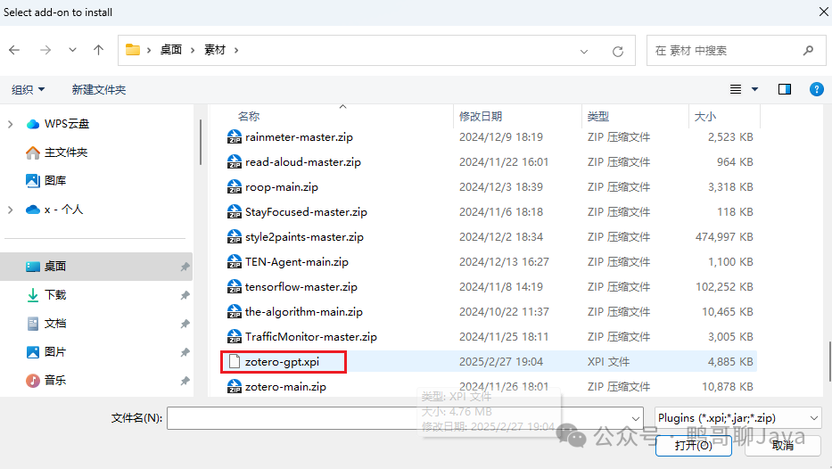Toggle the preview pane icon
The height and width of the screenshot is (469, 832).
click(784, 89)
